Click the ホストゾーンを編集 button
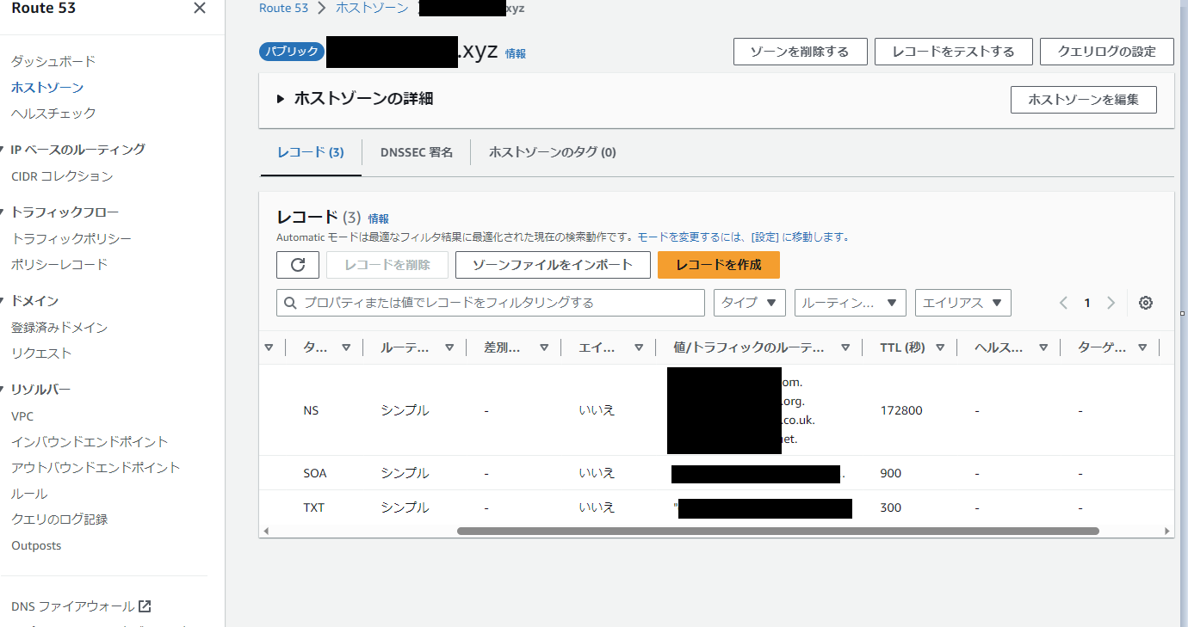Image resolution: width=1188 pixels, height=627 pixels. point(1084,100)
